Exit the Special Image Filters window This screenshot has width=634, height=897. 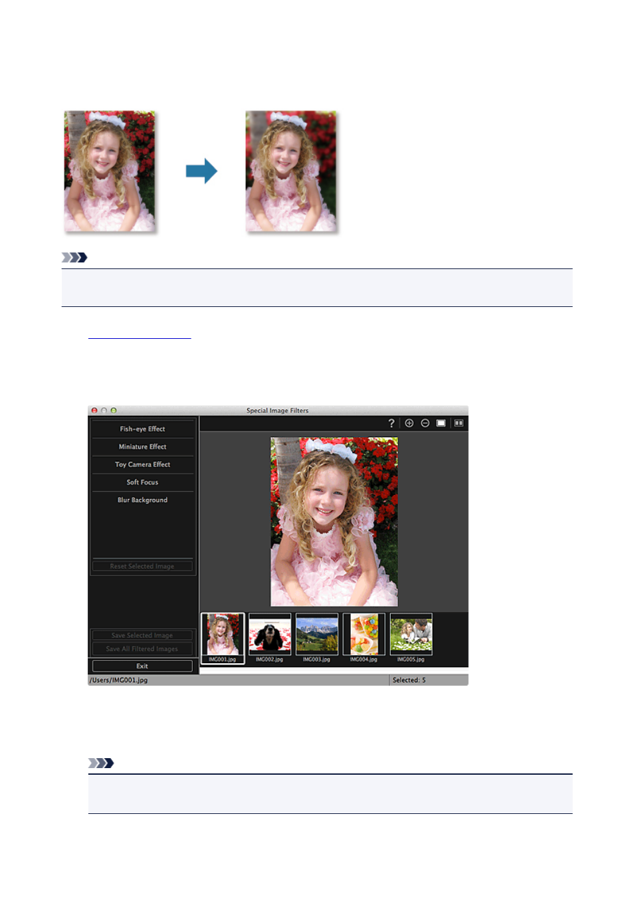[142, 666]
